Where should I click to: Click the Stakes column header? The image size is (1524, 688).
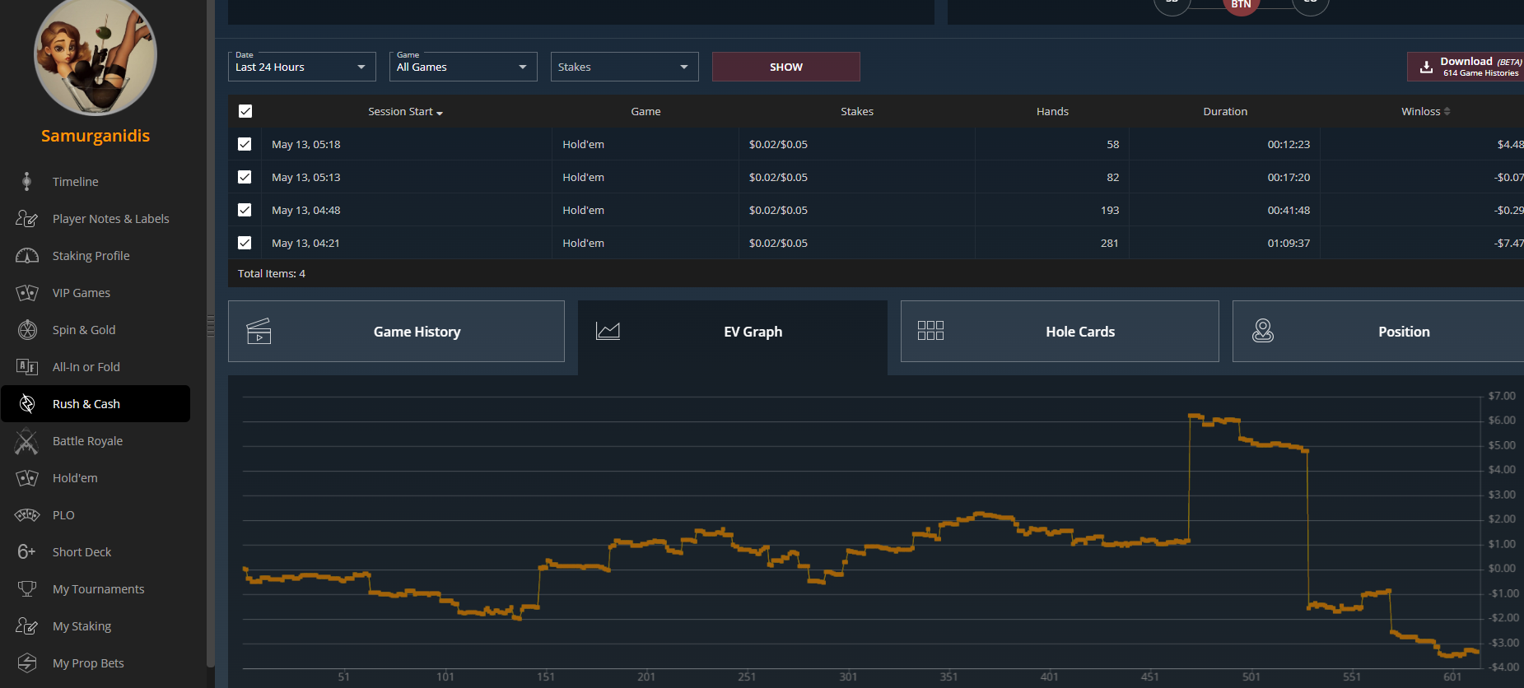click(857, 111)
